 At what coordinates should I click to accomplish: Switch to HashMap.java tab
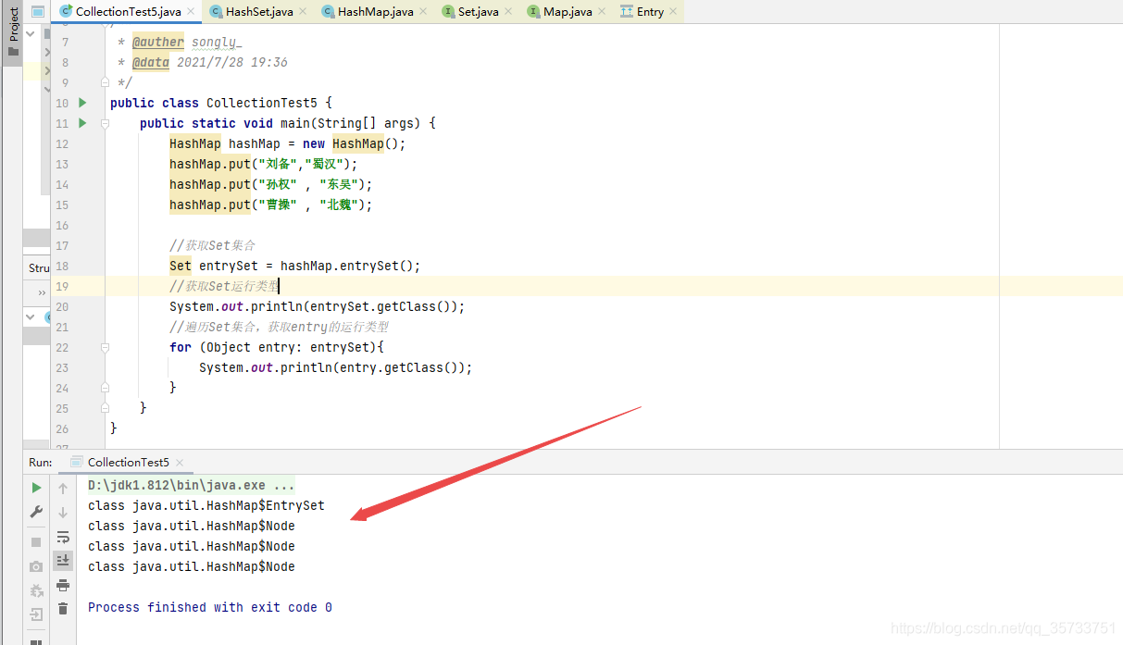click(375, 12)
